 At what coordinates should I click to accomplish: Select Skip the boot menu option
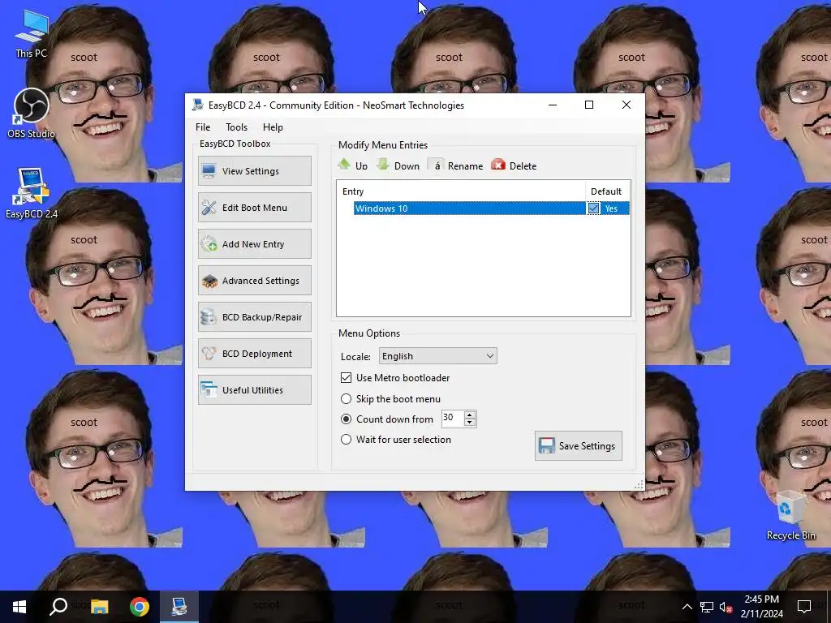[x=346, y=398]
